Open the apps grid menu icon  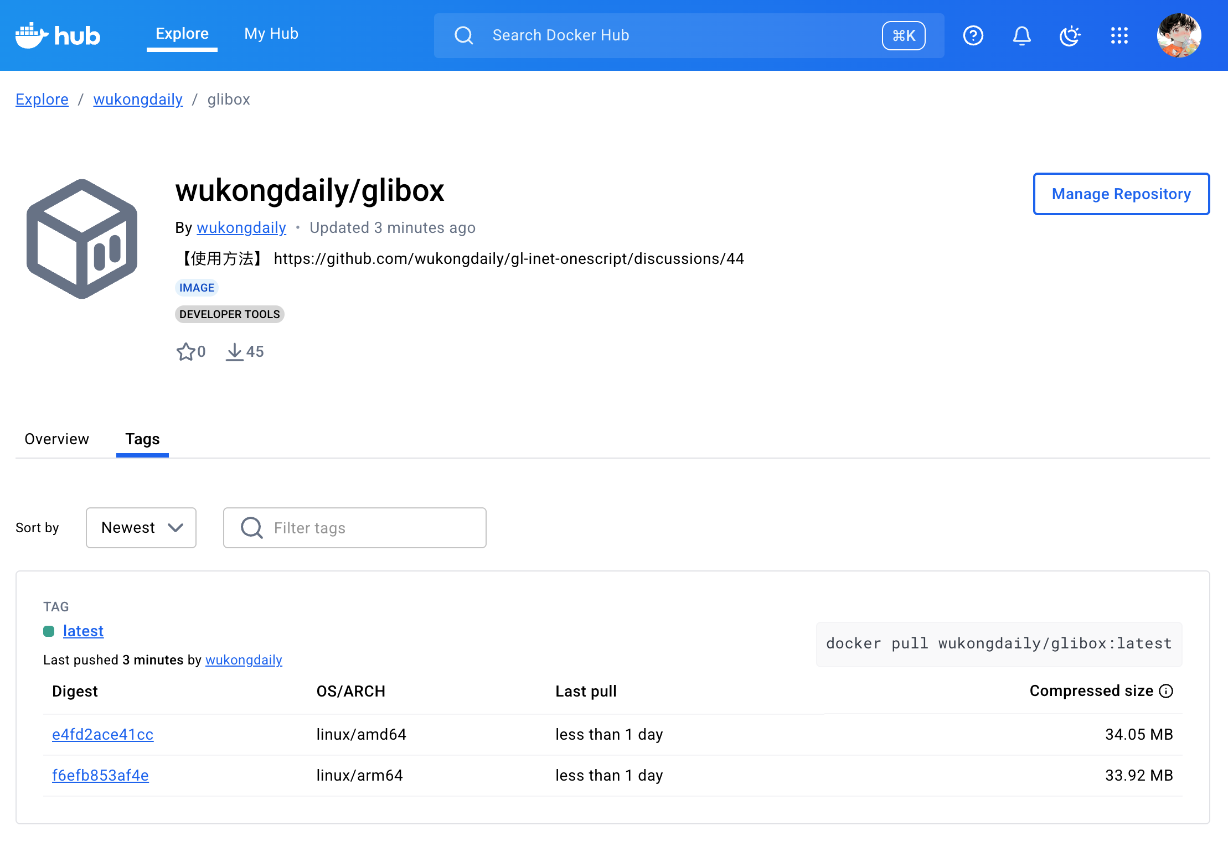(1119, 35)
